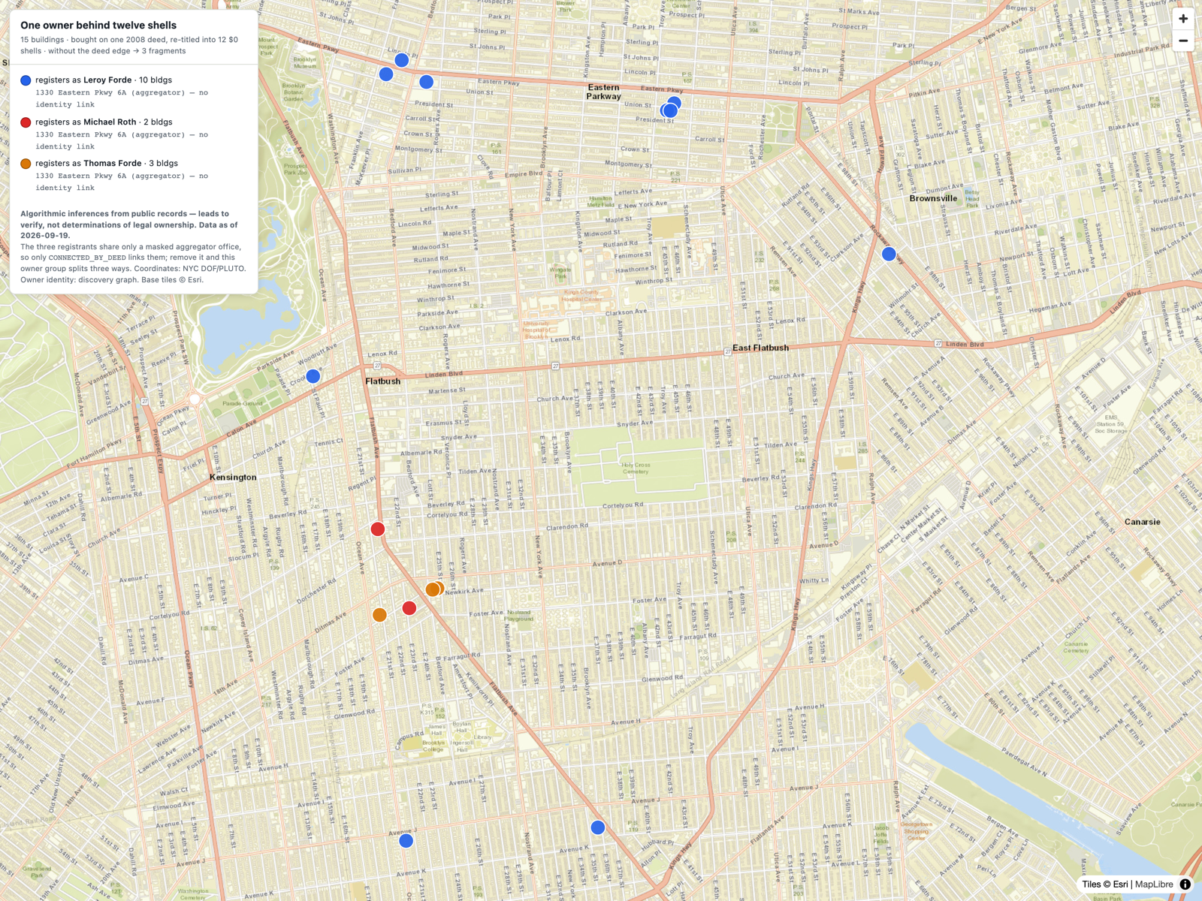Click the blue Leroy Forde legend swatch
Viewport: 1202px width, 901px height.
26,80
